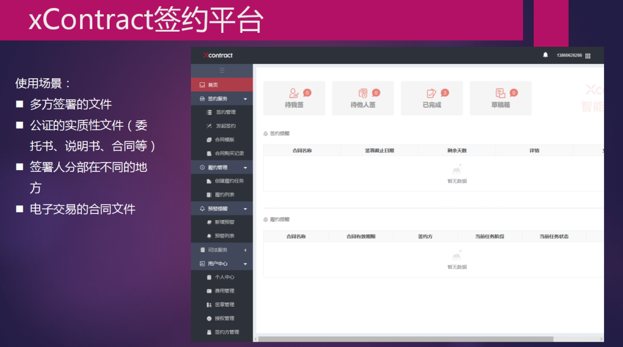Viewport: 623px width, 347px height.
Task: Click the scrollbar right arrow
Action: click(602, 339)
